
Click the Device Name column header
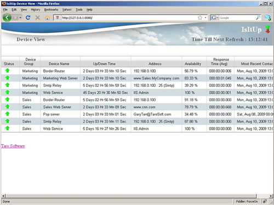coord(59,64)
